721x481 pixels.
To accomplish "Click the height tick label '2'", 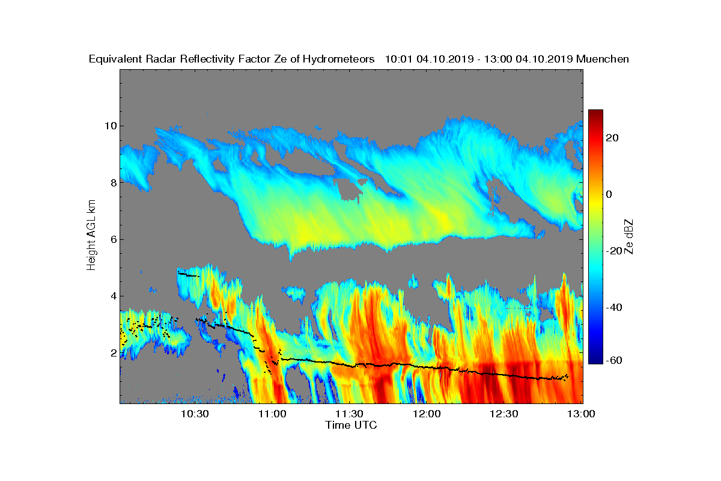I will pyautogui.click(x=112, y=352).
